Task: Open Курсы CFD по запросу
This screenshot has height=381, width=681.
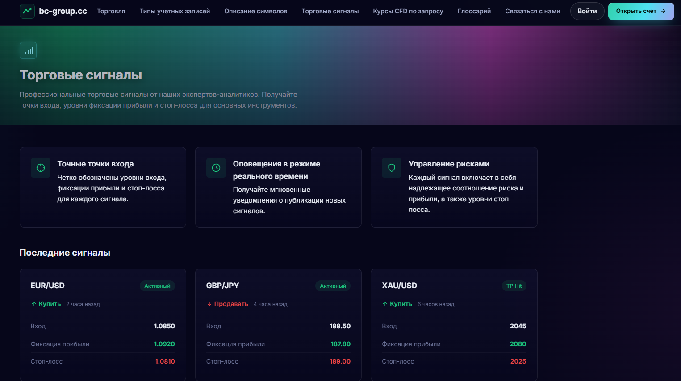Action: [x=408, y=11]
